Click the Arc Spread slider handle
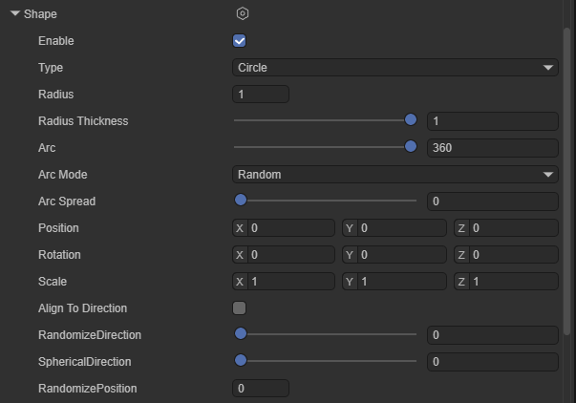This screenshot has height=403, width=576. pyautogui.click(x=241, y=201)
